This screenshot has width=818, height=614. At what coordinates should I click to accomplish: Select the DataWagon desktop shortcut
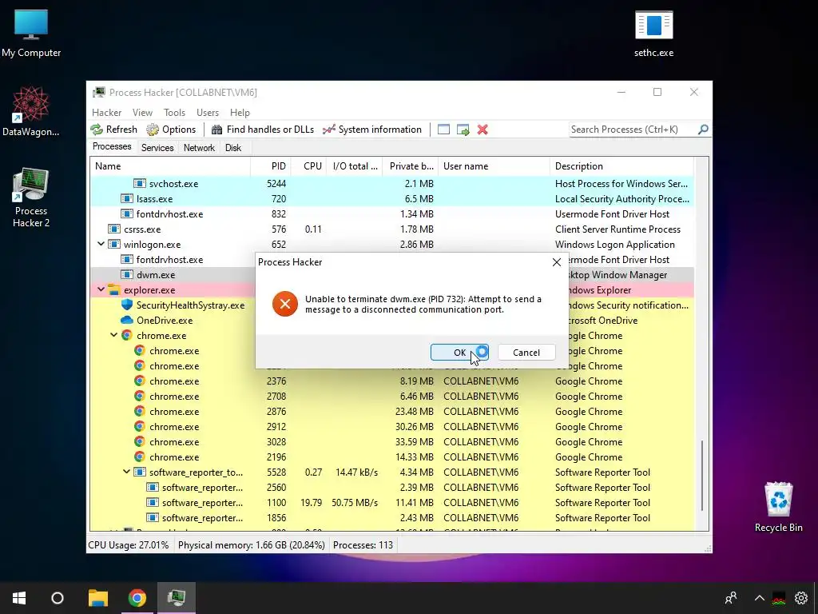(31, 112)
